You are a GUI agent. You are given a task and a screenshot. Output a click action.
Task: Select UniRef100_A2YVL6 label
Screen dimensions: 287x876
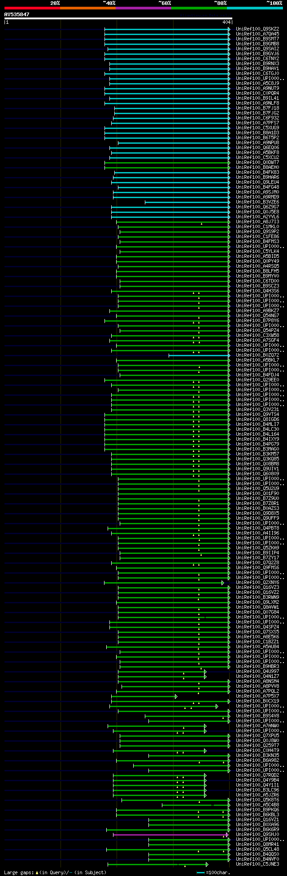point(257,217)
